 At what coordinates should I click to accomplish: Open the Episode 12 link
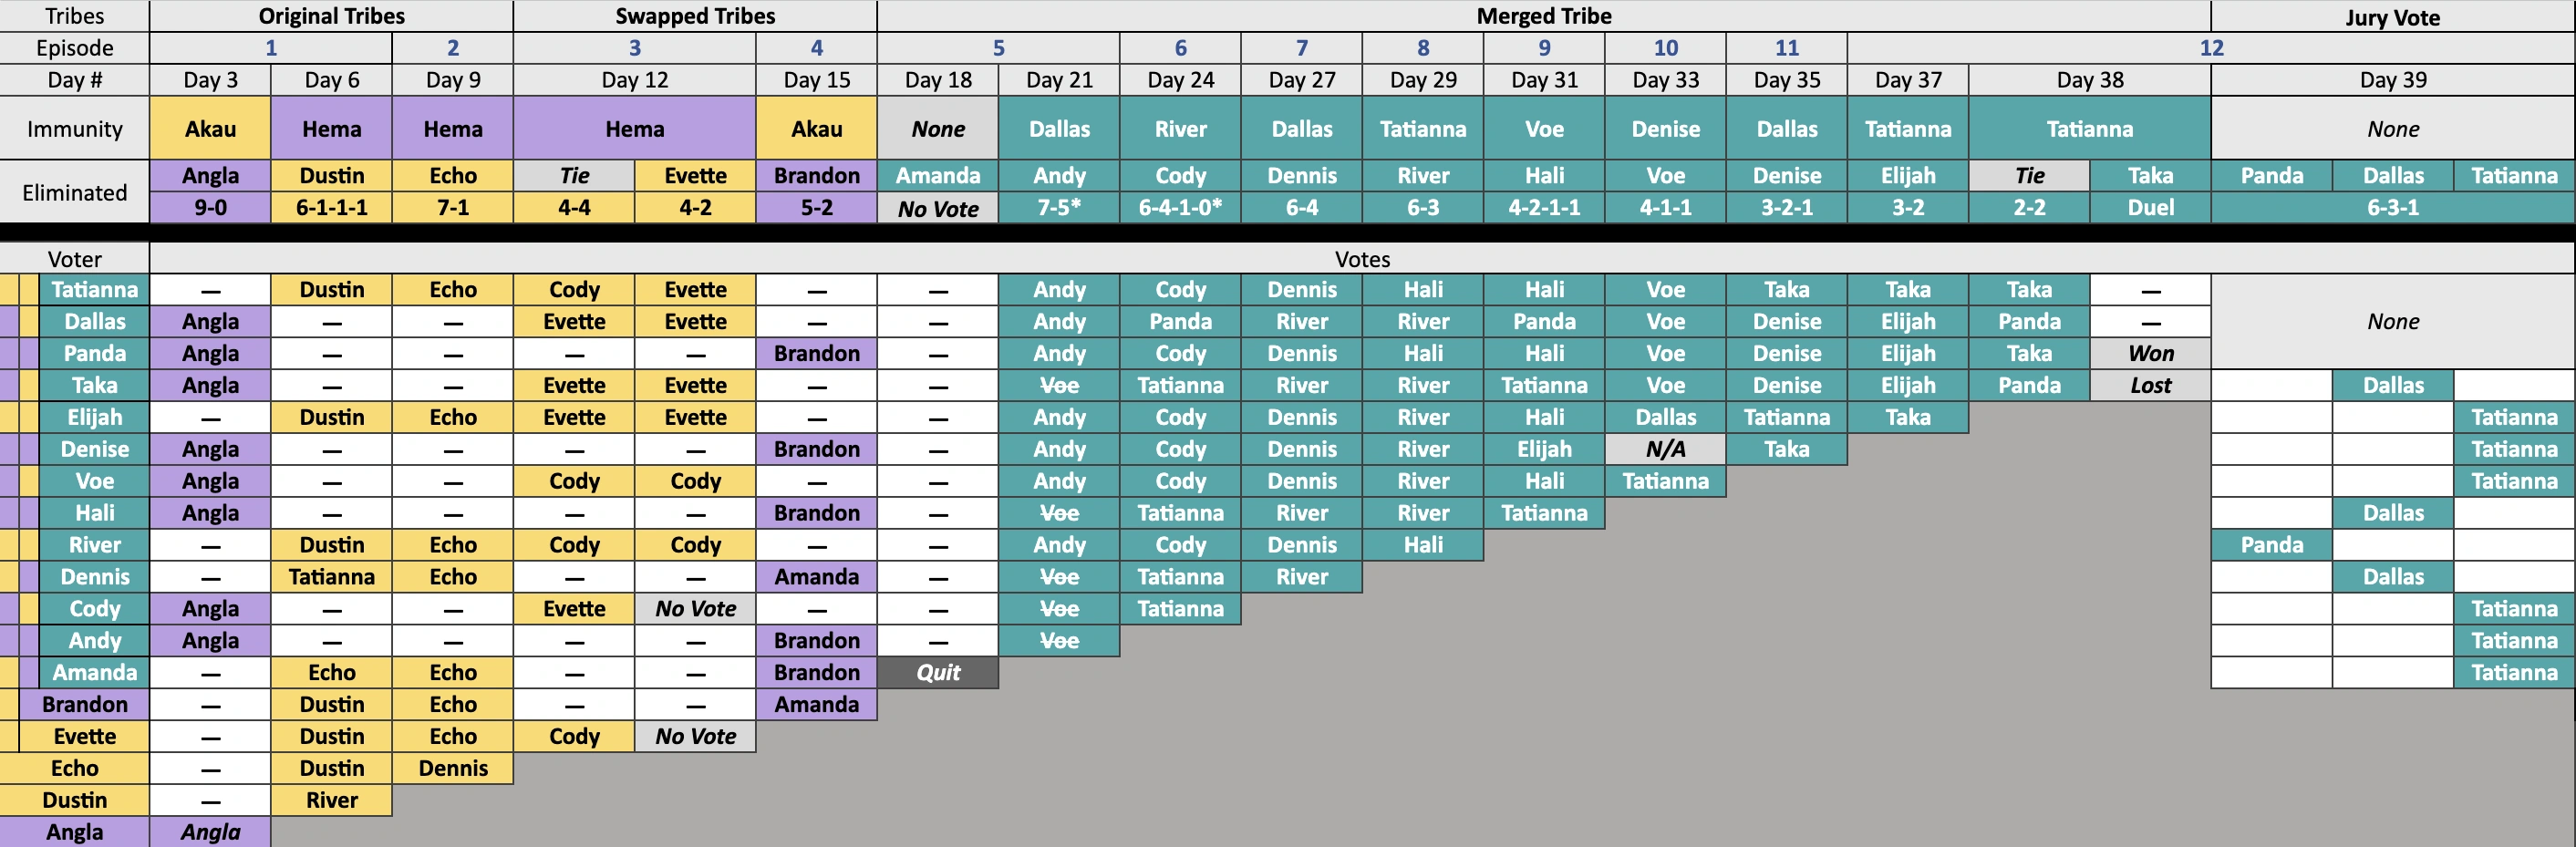click(2211, 48)
